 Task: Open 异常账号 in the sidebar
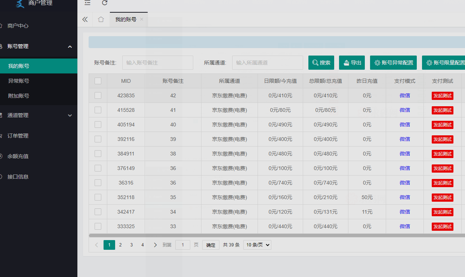(x=19, y=81)
